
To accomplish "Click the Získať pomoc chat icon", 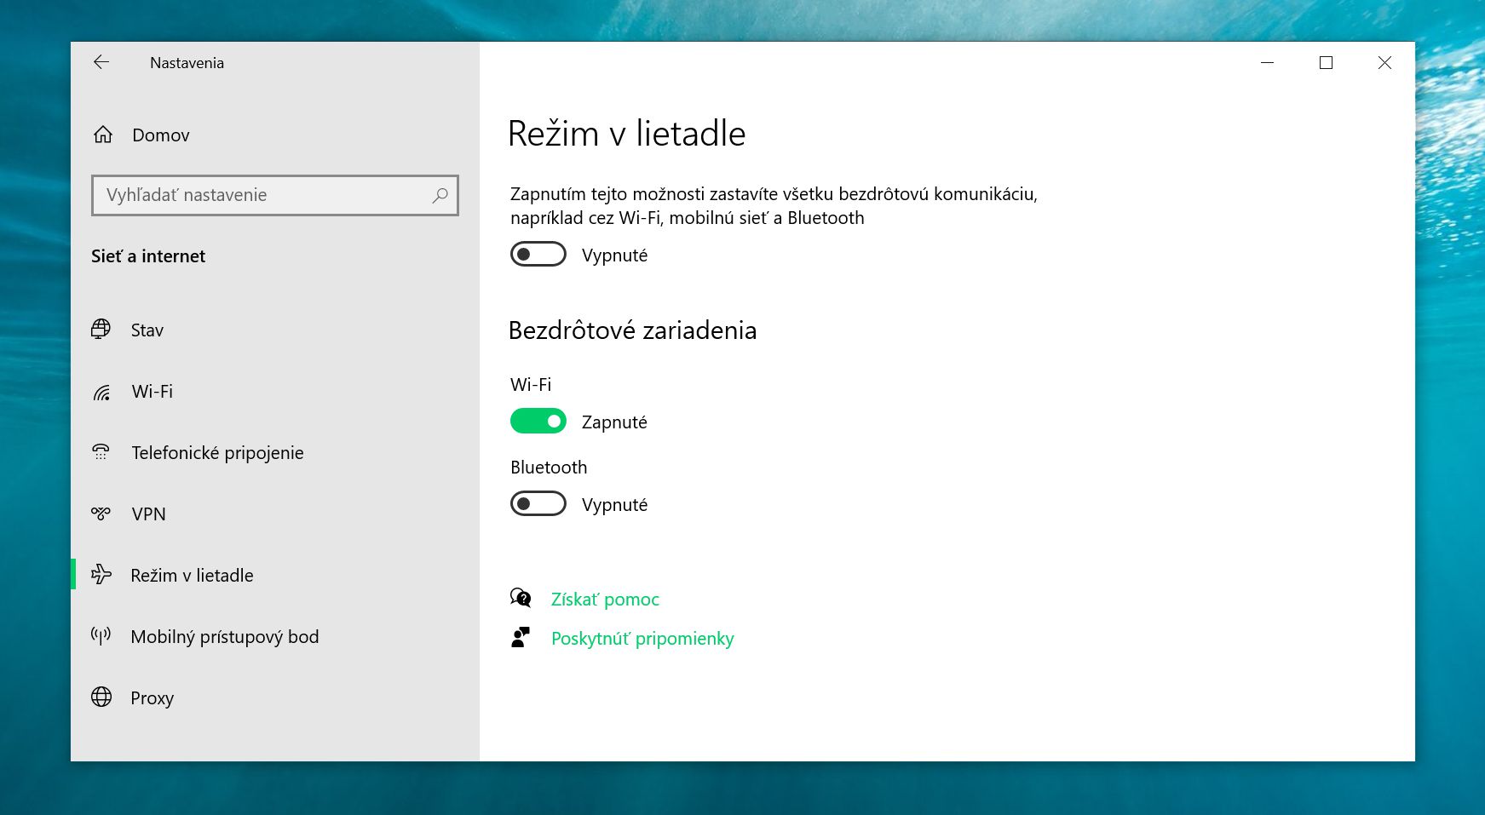I will pyautogui.click(x=521, y=599).
